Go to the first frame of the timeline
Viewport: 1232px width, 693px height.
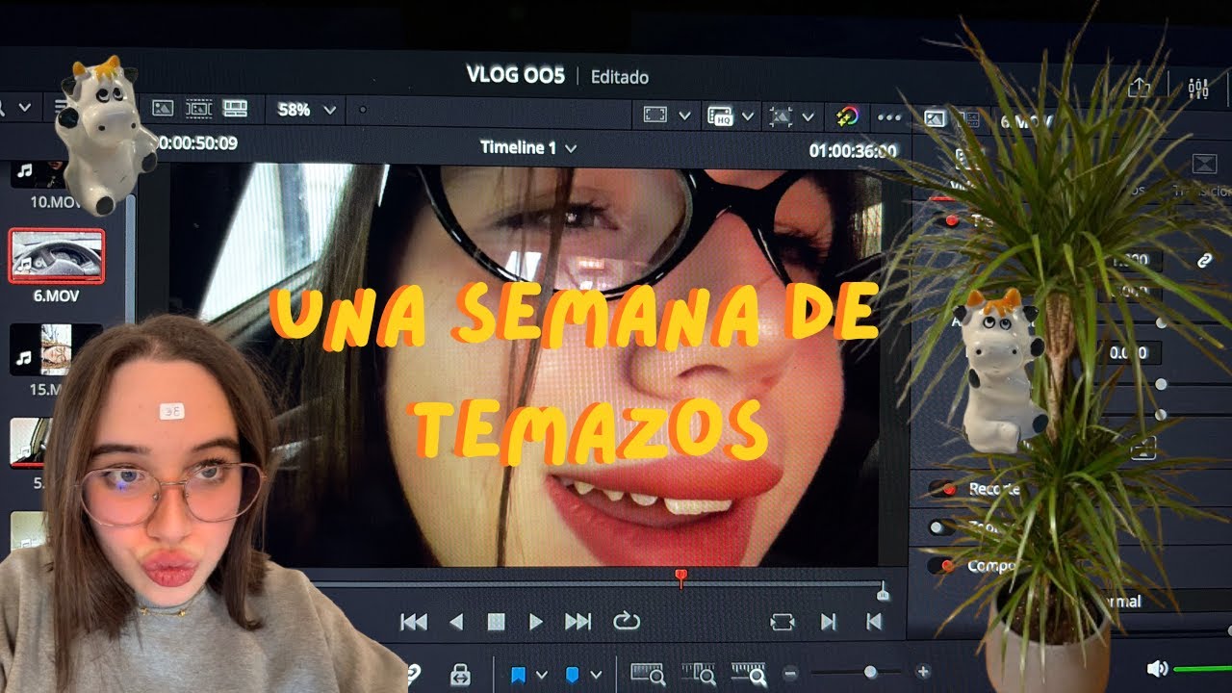coord(414,622)
